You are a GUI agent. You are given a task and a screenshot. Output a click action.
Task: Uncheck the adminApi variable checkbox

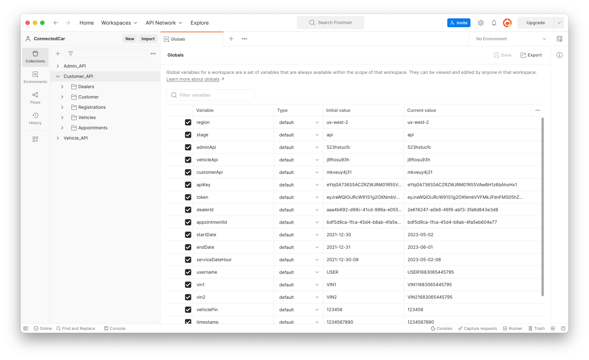188,147
